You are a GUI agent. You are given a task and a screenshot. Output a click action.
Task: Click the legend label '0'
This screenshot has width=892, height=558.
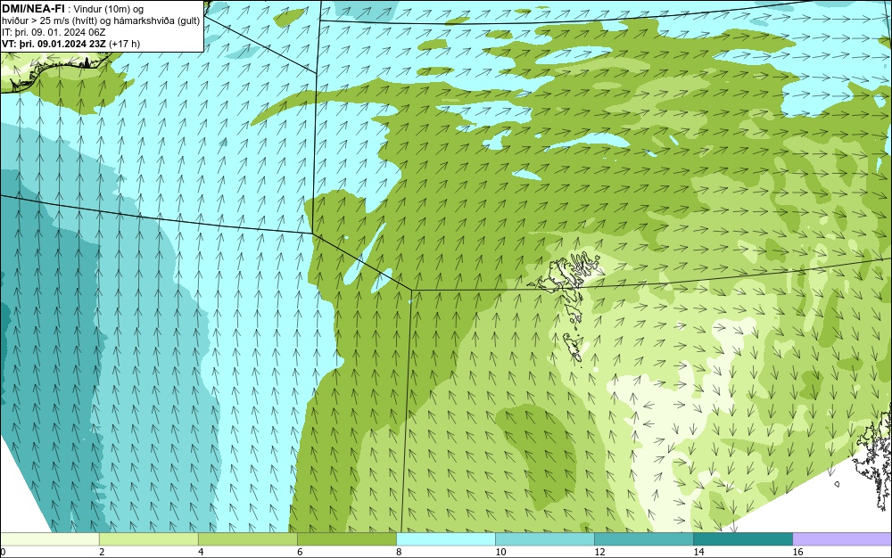tap(3, 552)
